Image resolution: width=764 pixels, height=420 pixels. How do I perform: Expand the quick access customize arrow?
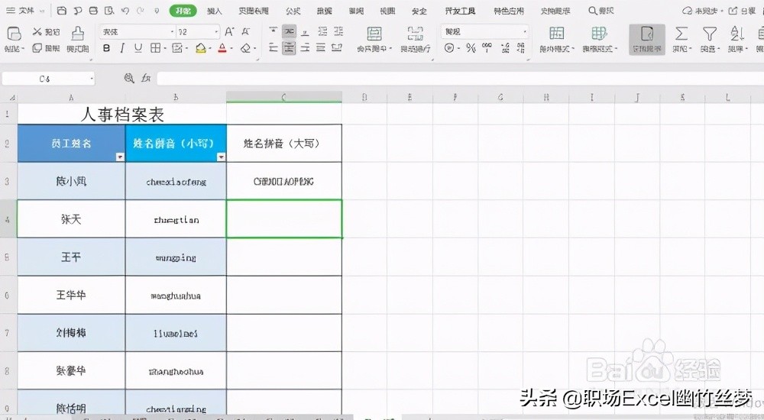tap(157, 10)
